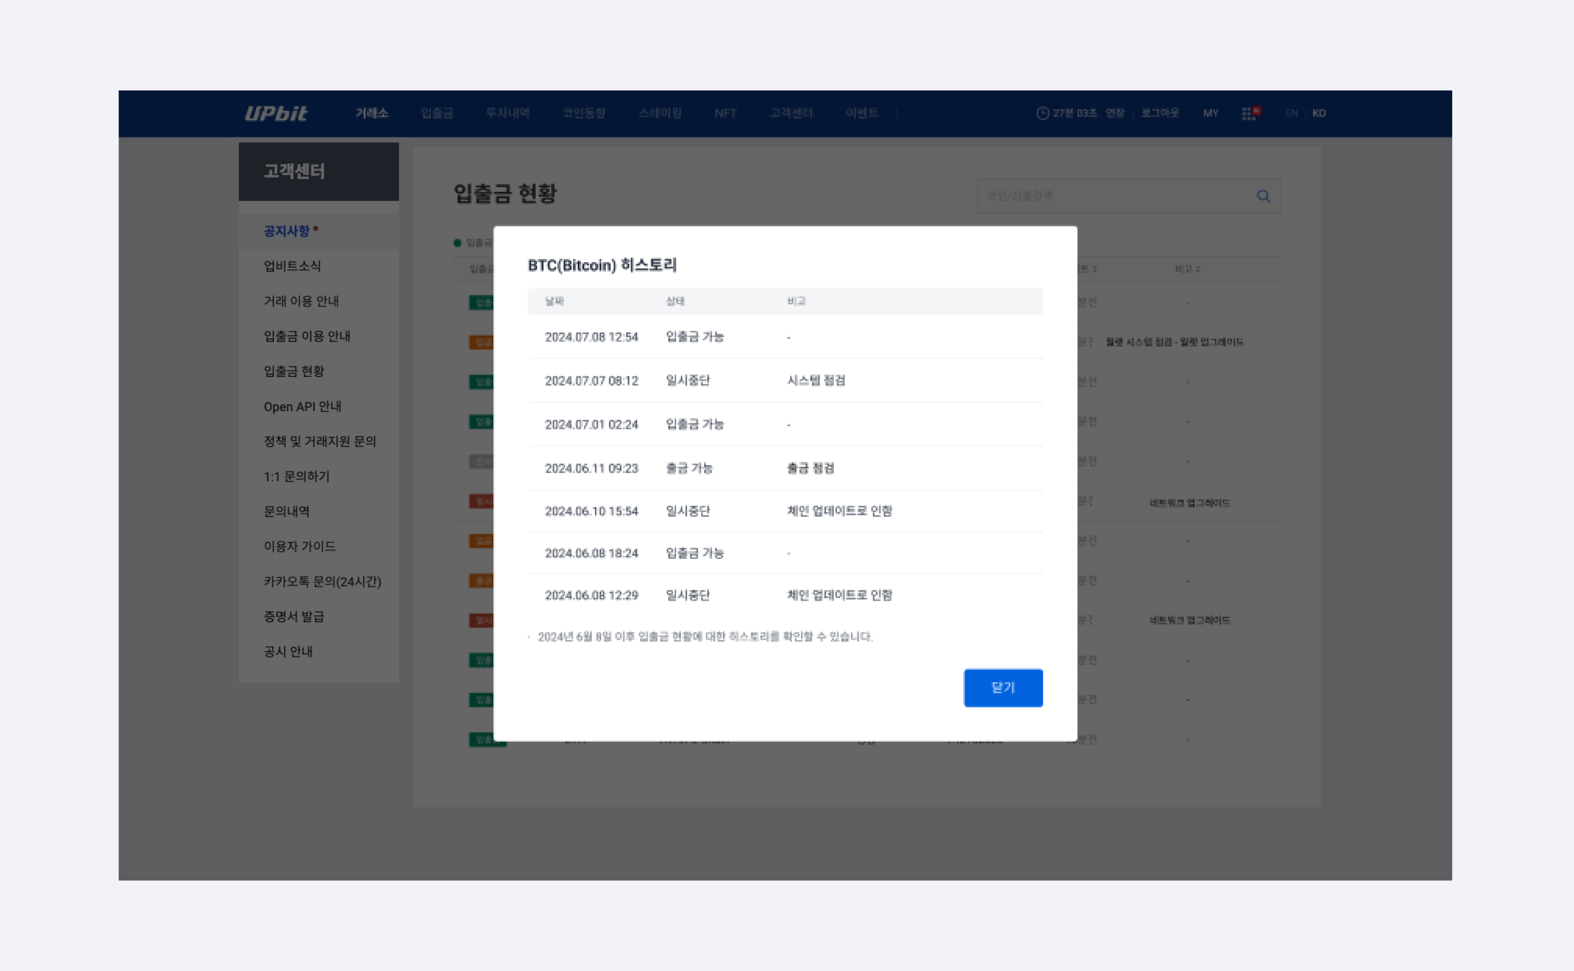Go to the 이벤트 menu
1574x971 pixels.
click(x=861, y=113)
